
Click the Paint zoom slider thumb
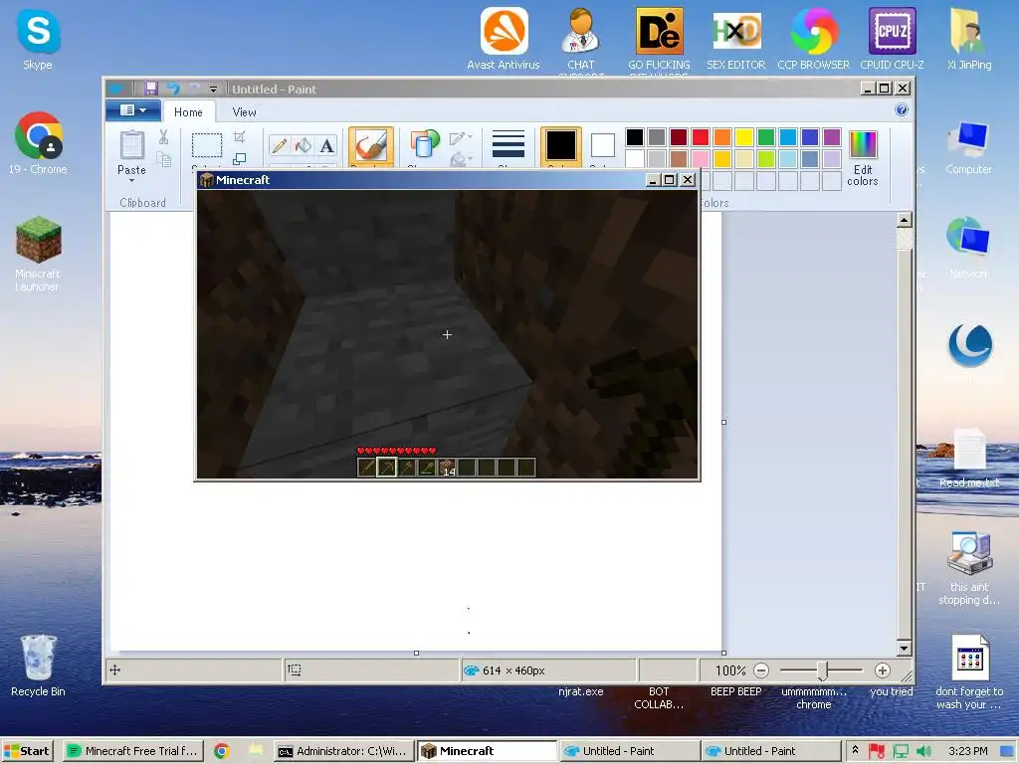822,669
